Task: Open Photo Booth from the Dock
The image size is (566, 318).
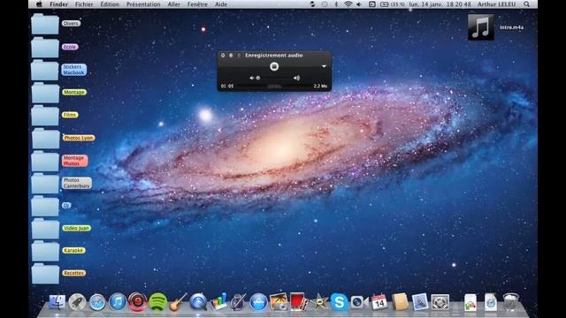Action: click(x=299, y=302)
